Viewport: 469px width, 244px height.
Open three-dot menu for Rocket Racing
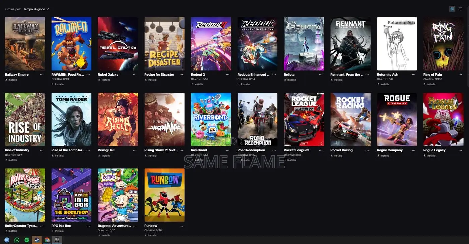[367, 150]
